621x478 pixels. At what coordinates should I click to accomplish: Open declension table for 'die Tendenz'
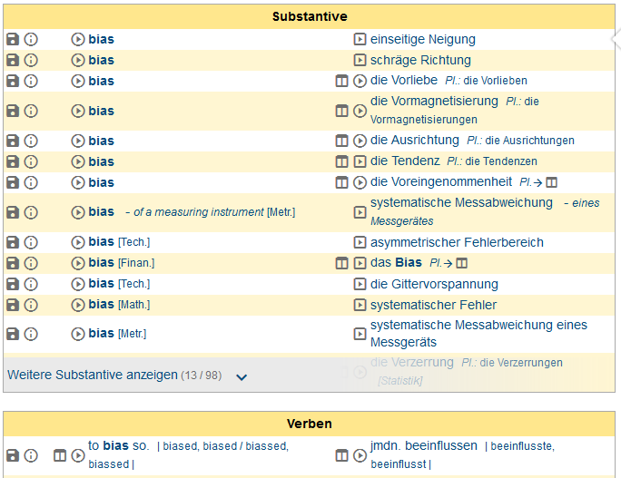(x=341, y=161)
